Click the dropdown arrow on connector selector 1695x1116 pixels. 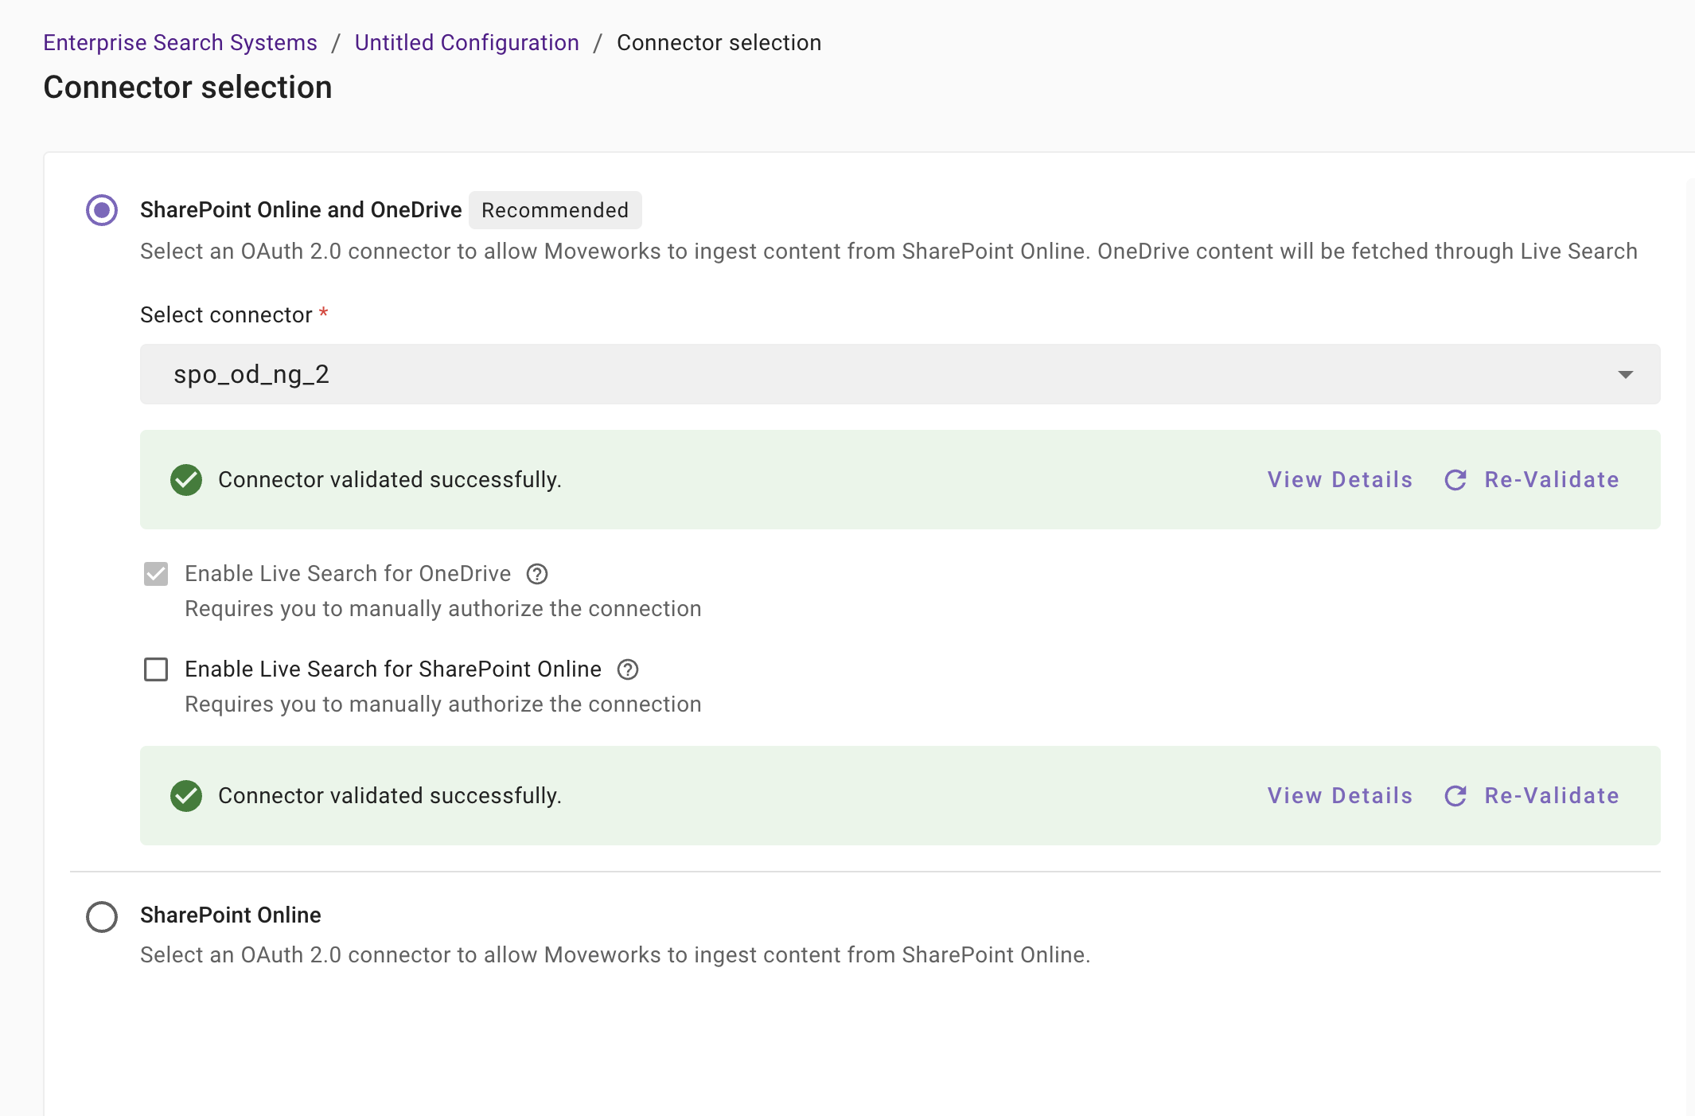coord(1625,374)
